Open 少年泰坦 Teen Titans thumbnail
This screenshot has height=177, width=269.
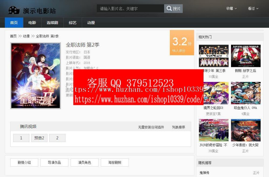tap(246, 130)
